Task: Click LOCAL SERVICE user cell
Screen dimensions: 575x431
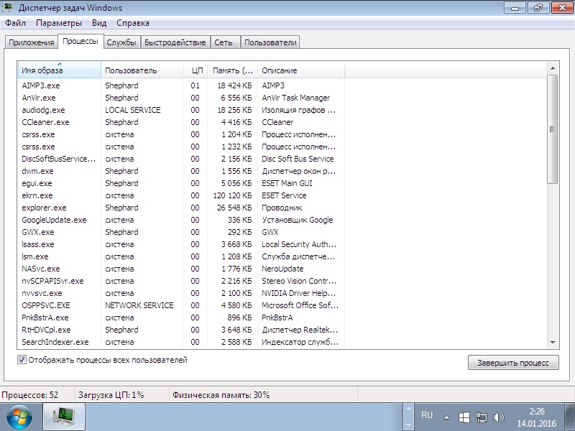Action: 133,110
